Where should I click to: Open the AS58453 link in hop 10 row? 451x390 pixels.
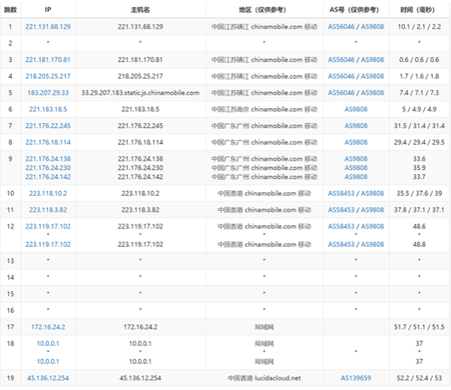tap(341, 193)
